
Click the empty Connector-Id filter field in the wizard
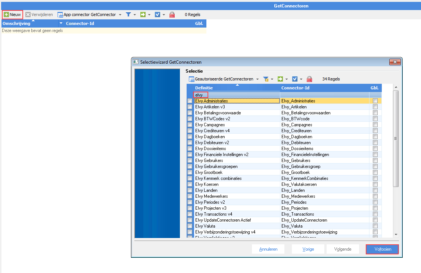(x=325, y=95)
